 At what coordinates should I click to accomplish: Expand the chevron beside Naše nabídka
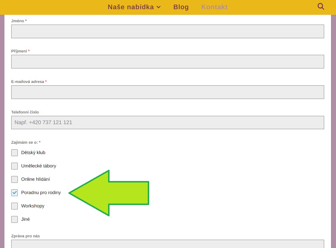tap(158, 7)
